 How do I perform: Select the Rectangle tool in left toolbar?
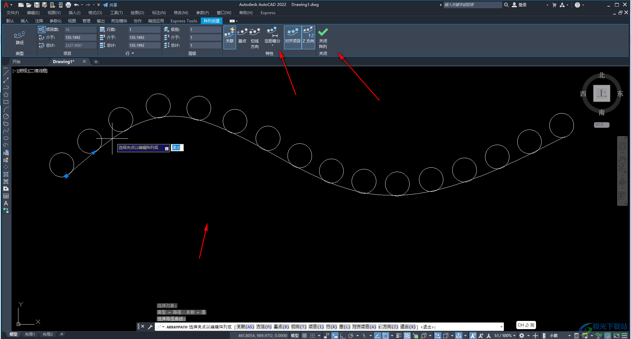pyautogui.click(x=6, y=102)
